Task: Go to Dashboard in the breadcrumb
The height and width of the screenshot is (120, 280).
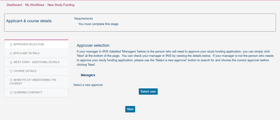Action: [x=14, y=5]
